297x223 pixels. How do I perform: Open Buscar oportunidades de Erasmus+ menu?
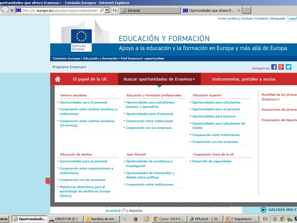[159, 79]
